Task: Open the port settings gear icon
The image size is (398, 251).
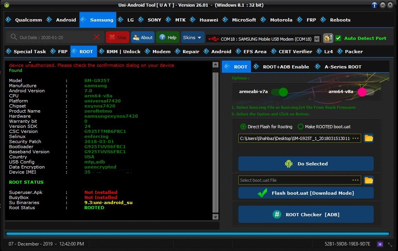Action: [x=328, y=38]
